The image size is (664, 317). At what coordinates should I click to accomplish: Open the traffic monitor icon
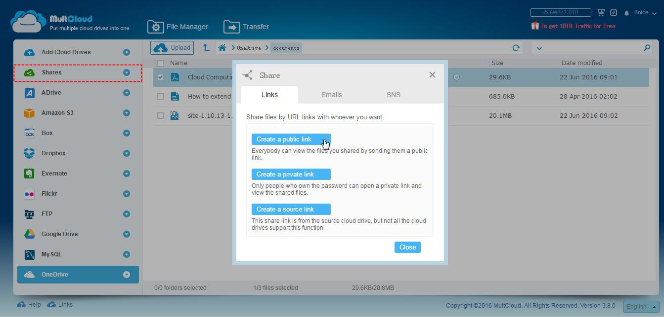pyautogui.click(x=614, y=12)
